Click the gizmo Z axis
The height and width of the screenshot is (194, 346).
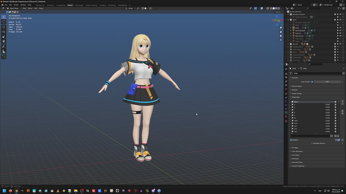[x=277, y=16]
